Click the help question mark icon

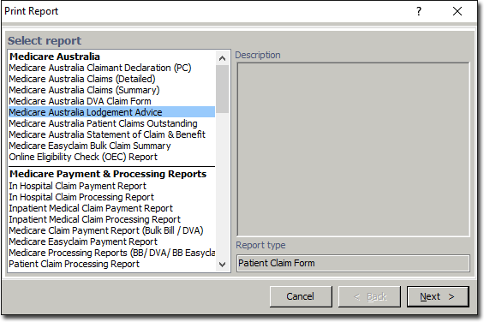[419, 11]
